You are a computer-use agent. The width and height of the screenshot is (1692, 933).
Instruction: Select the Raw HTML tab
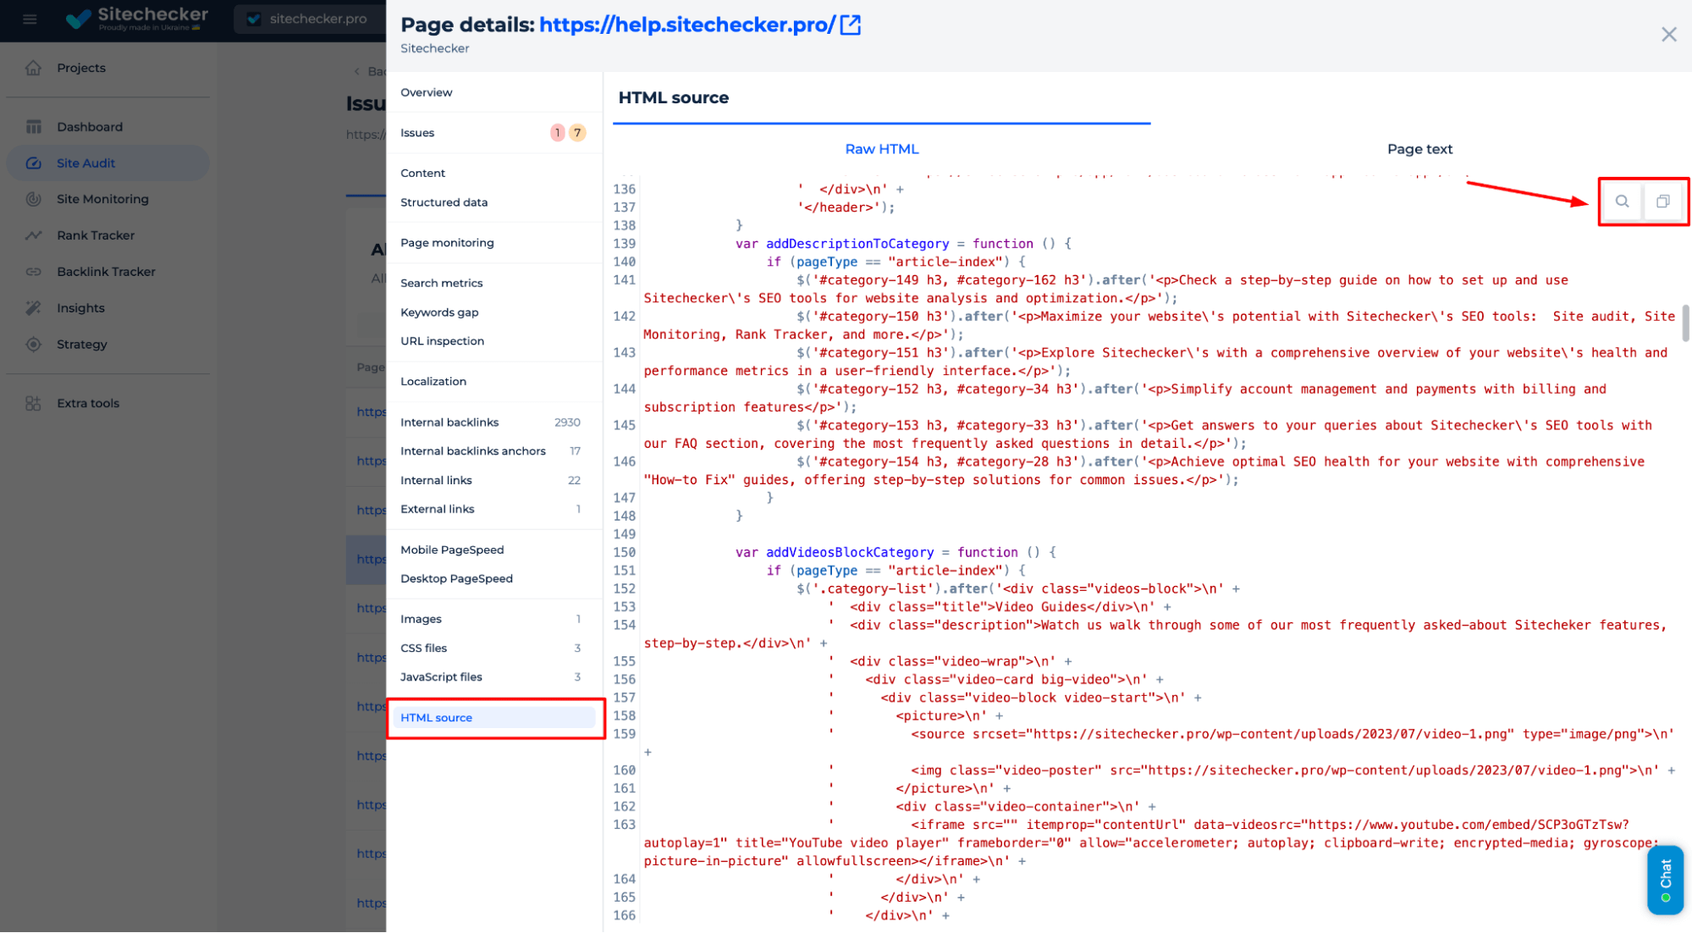pyautogui.click(x=881, y=149)
